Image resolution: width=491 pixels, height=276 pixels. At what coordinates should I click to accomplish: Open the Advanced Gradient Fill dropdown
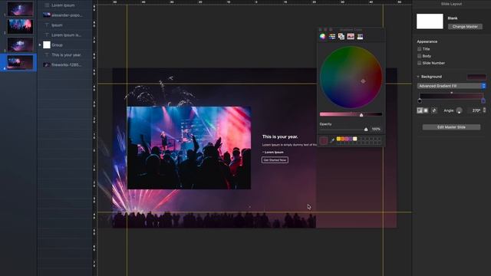click(x=451, y=86)
